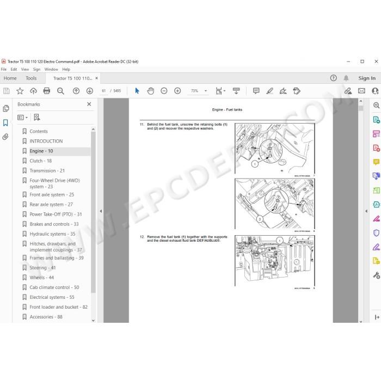Bookmark this file with star icon
381x381 pixels.
[20, 91]
